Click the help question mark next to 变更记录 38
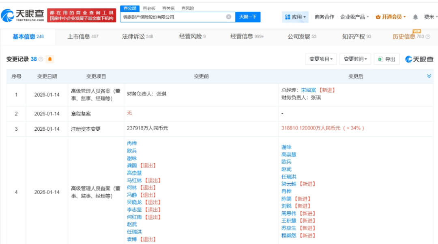Screen dimensions: 438x244 point(41,59)
